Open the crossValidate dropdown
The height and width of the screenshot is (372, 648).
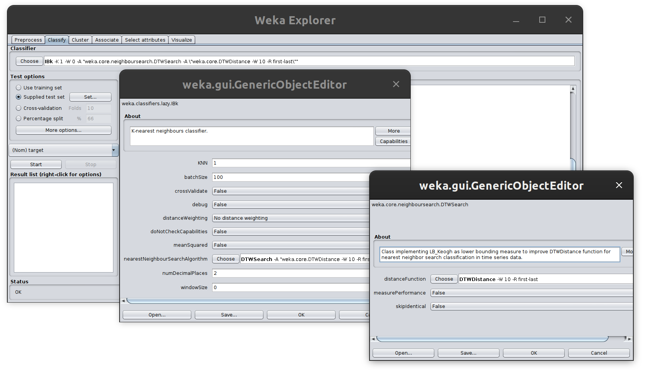291,191
